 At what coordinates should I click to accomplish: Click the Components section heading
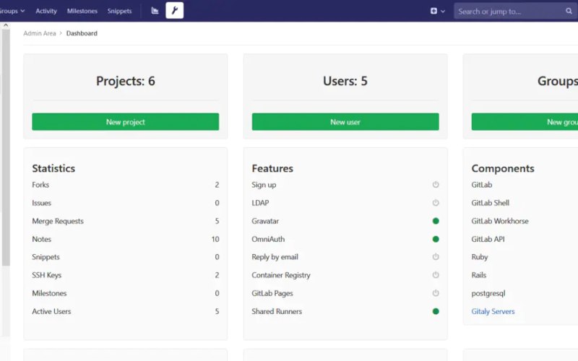[503, 168]
